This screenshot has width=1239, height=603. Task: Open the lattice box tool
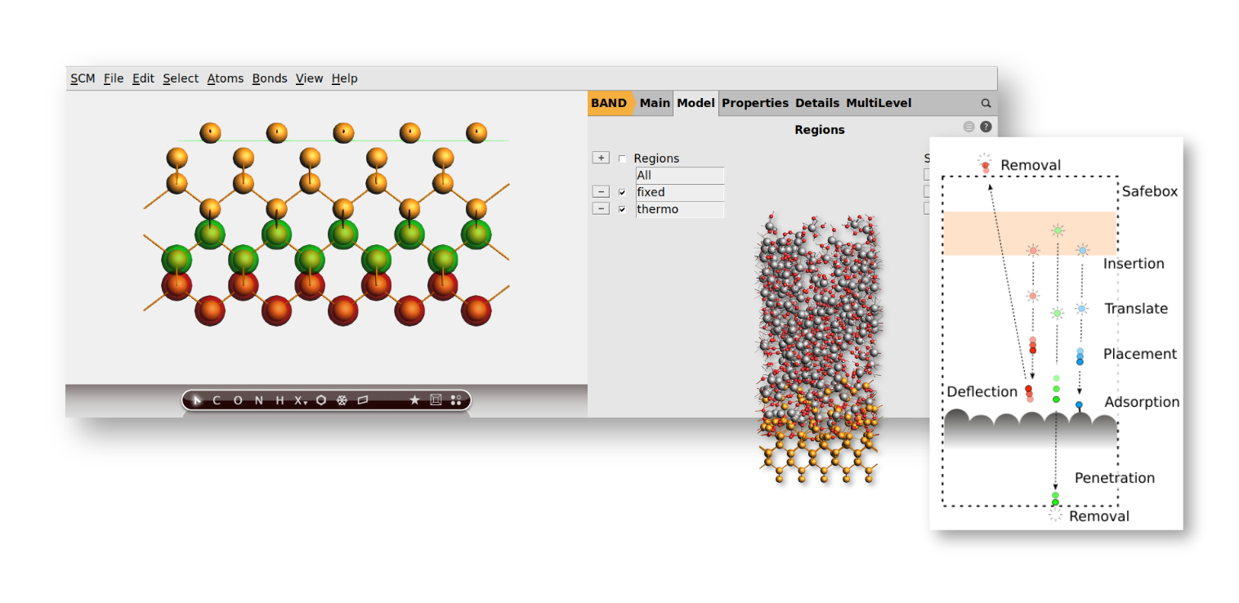[x=436, y=400]
